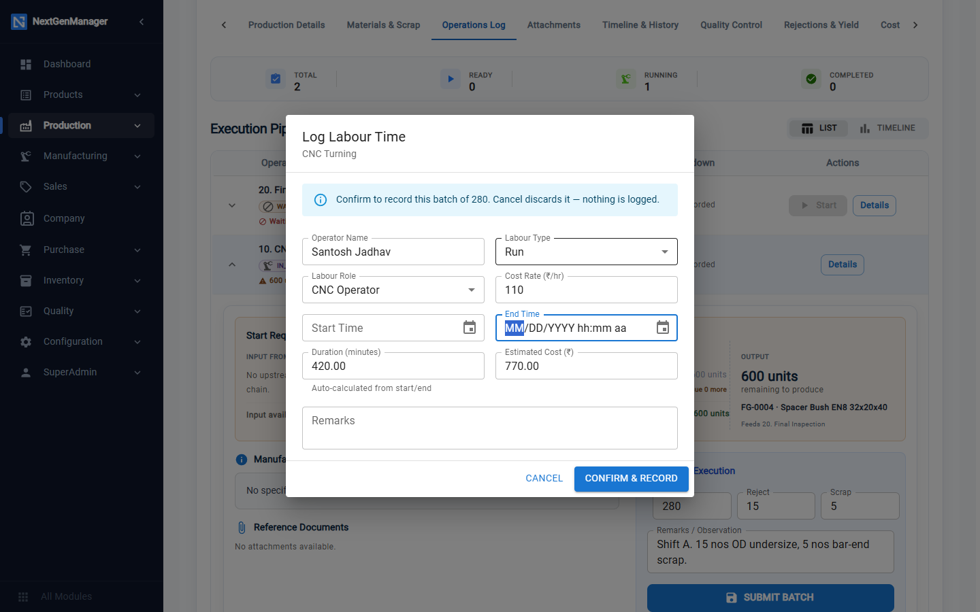Open the Labour Role dropdown

pyautogui.click(x=393, y=290)
